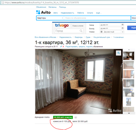Viewport: 136px width, 130px height.
Task: Select the fourth photo thumbnail
Action: click(129, 83)
